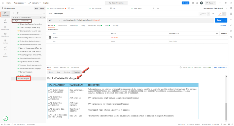Open the History sidebar icon
This screenshot has width=234, height=126.
point(5,55)
